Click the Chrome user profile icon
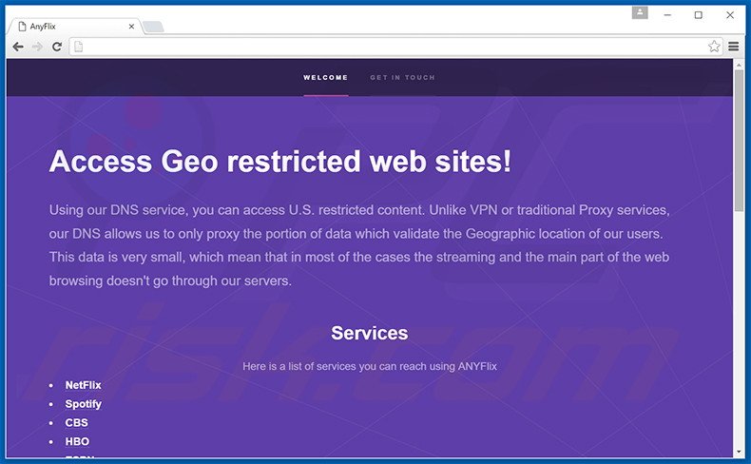 pyautogui.click(x=639, y=12)
